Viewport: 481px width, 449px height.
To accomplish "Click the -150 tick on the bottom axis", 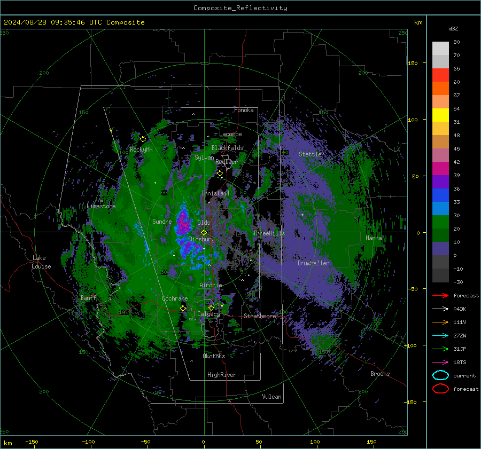I will [x=32, y=442].
